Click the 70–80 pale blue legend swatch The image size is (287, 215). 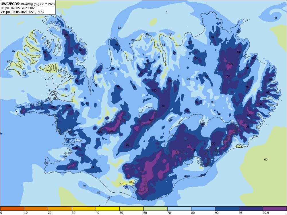point(179,209)
